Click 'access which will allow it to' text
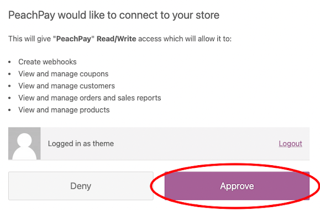The image size is (320, 211). click(x=185, y=39)
